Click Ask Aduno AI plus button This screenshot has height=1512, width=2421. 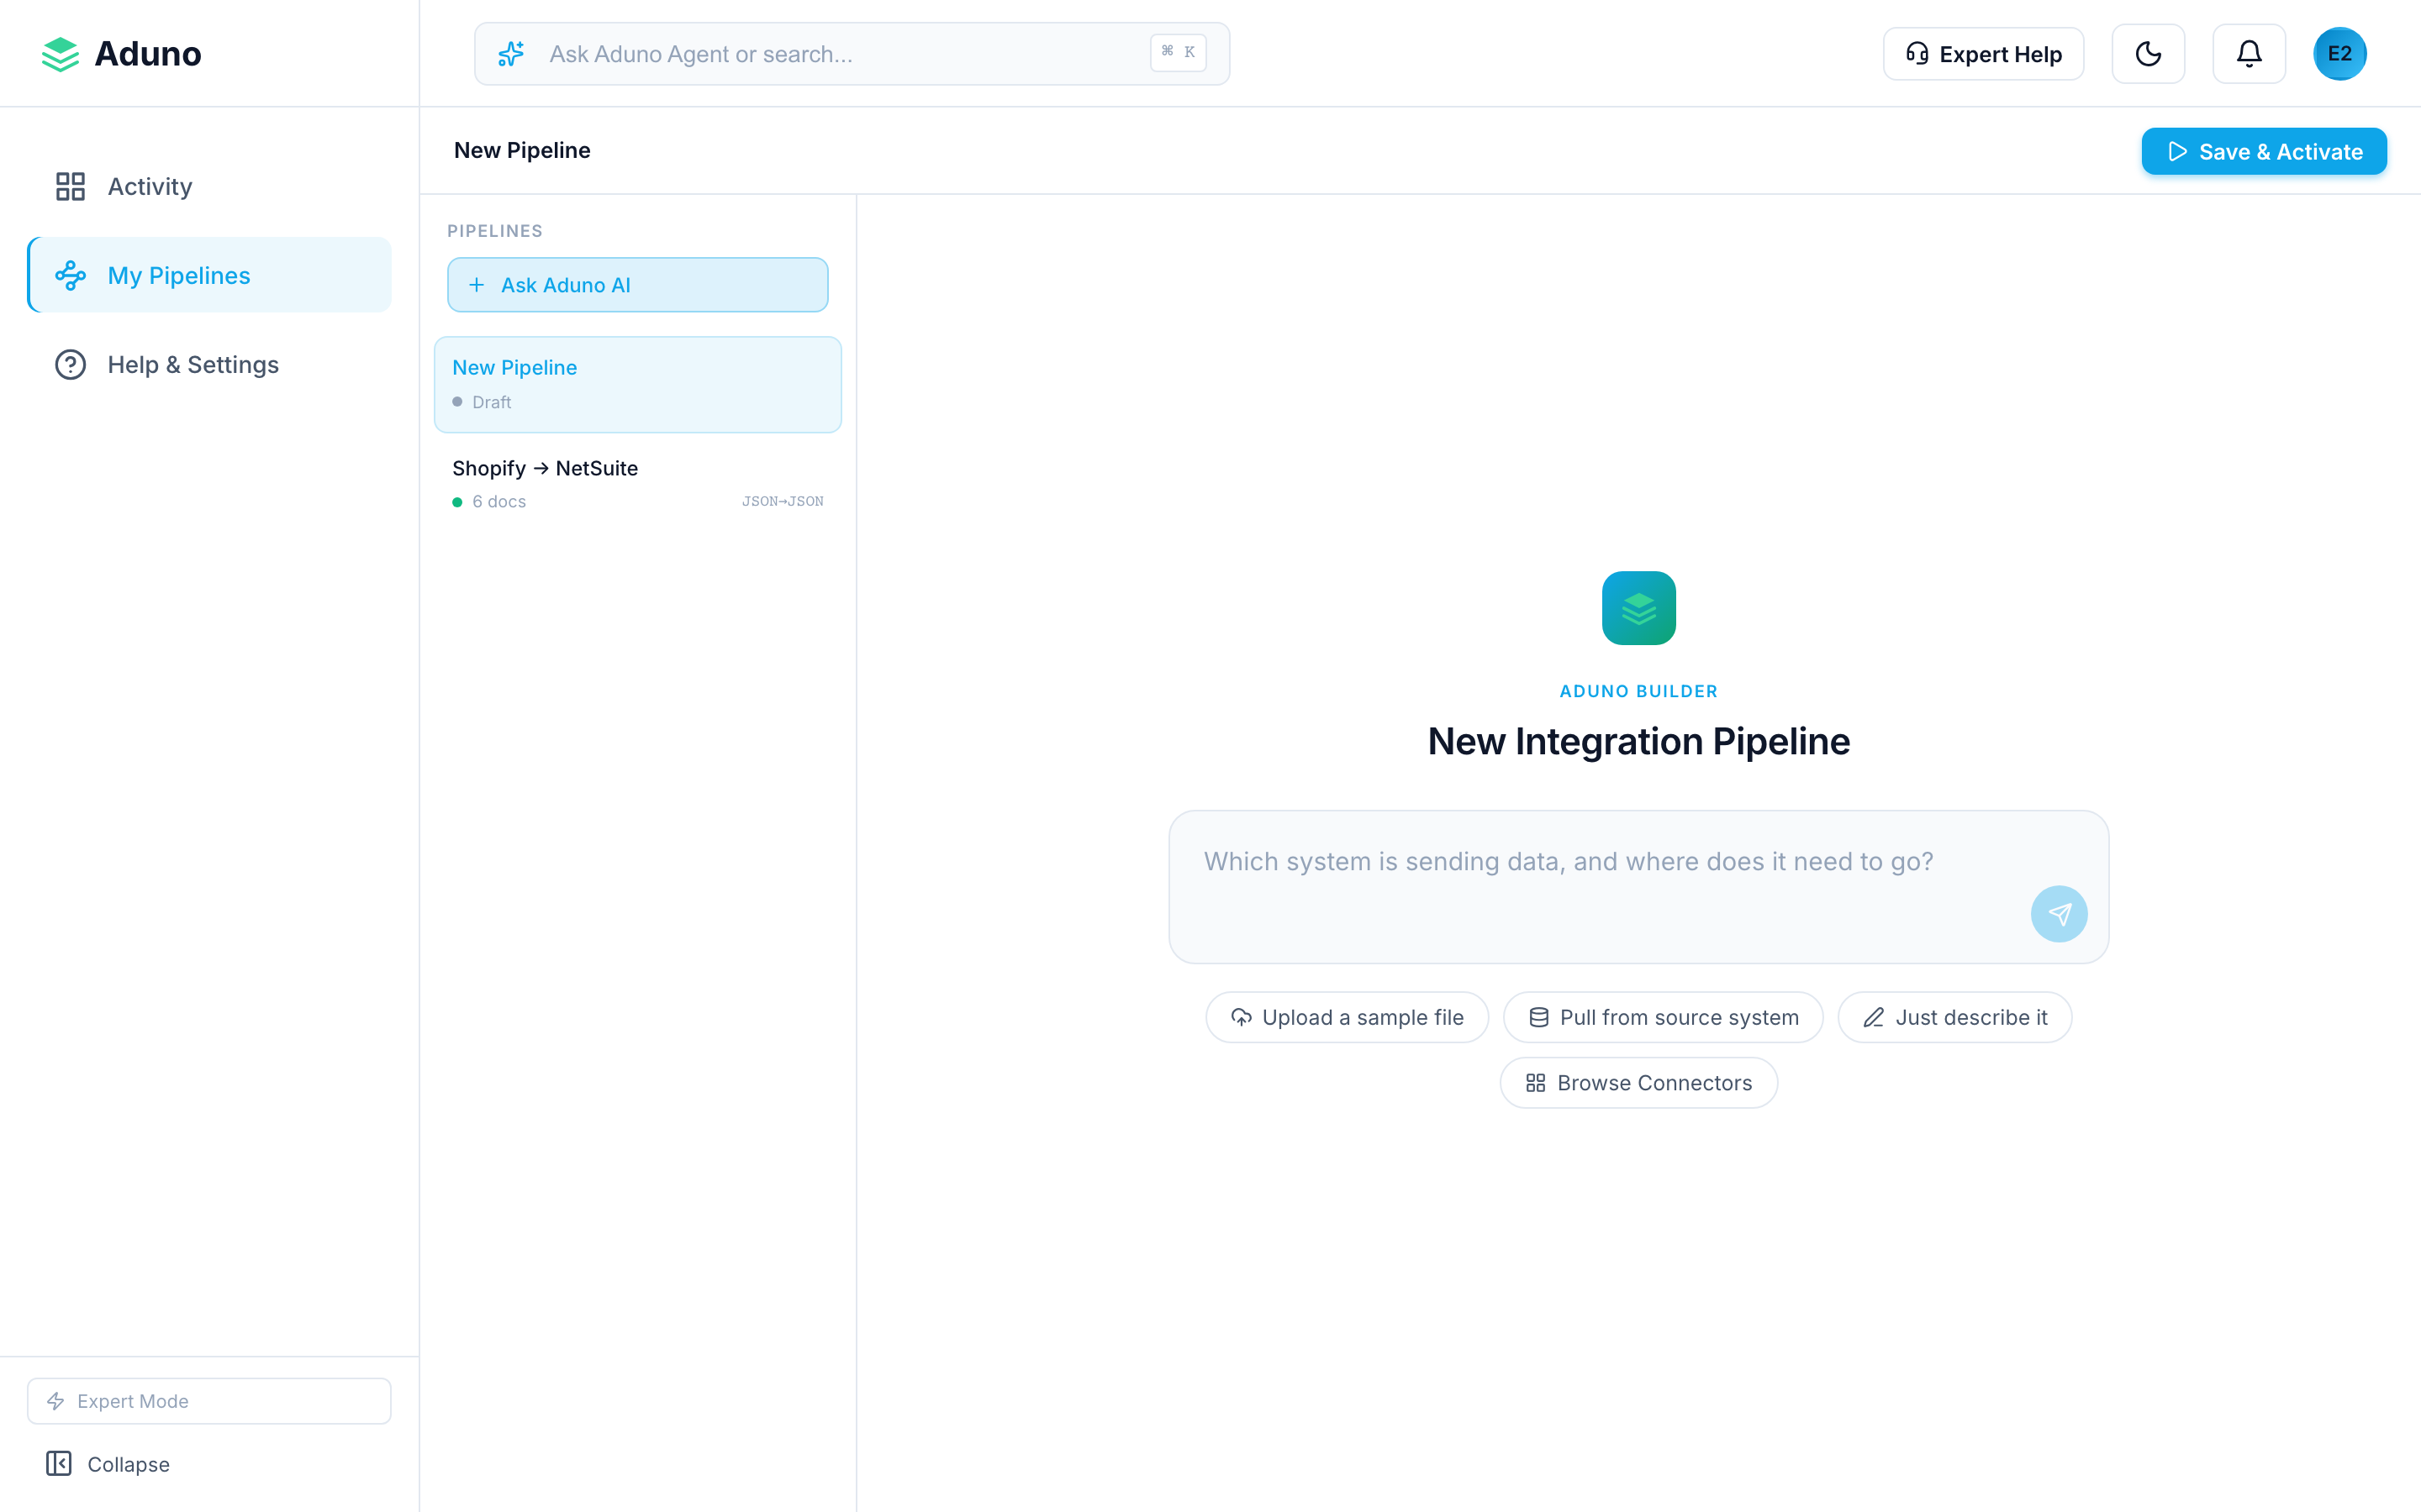pos(637,285)
